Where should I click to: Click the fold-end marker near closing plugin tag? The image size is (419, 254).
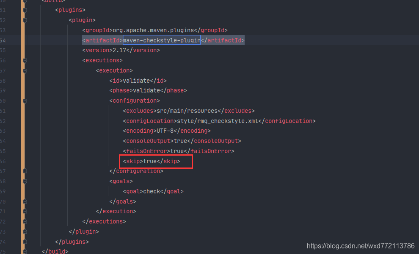click(25, 232)
